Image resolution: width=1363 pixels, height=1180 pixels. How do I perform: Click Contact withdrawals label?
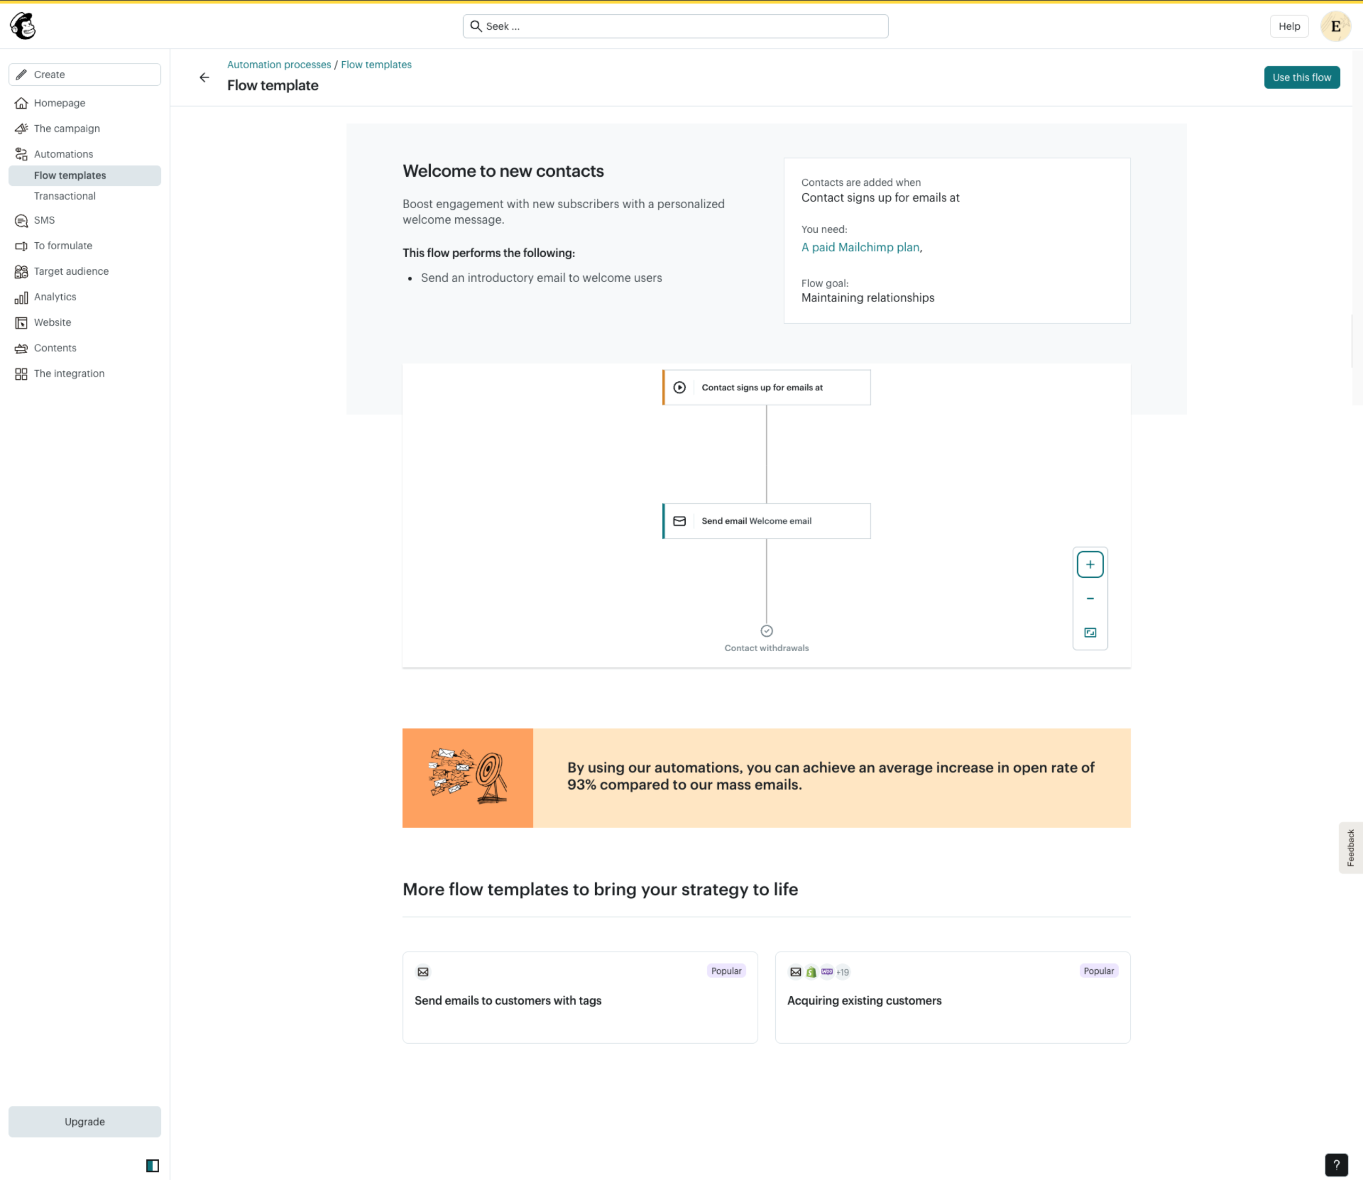click(x=767, y=649)
